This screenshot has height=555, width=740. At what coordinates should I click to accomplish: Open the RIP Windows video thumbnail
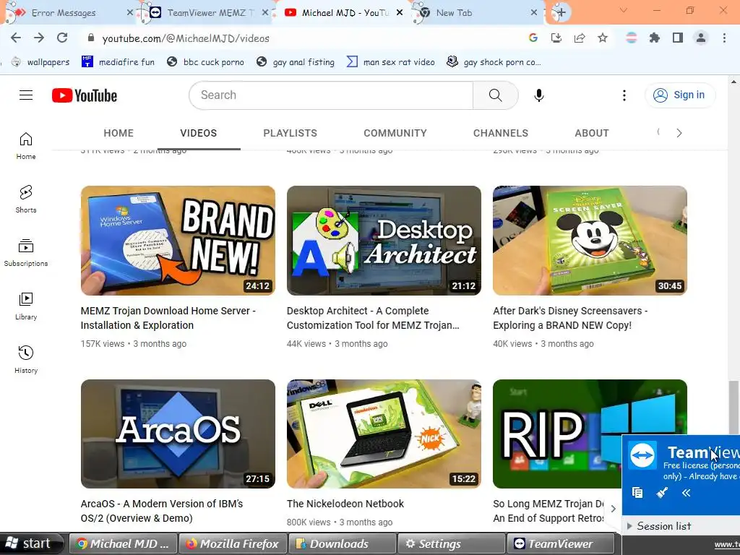click(557, 434)
